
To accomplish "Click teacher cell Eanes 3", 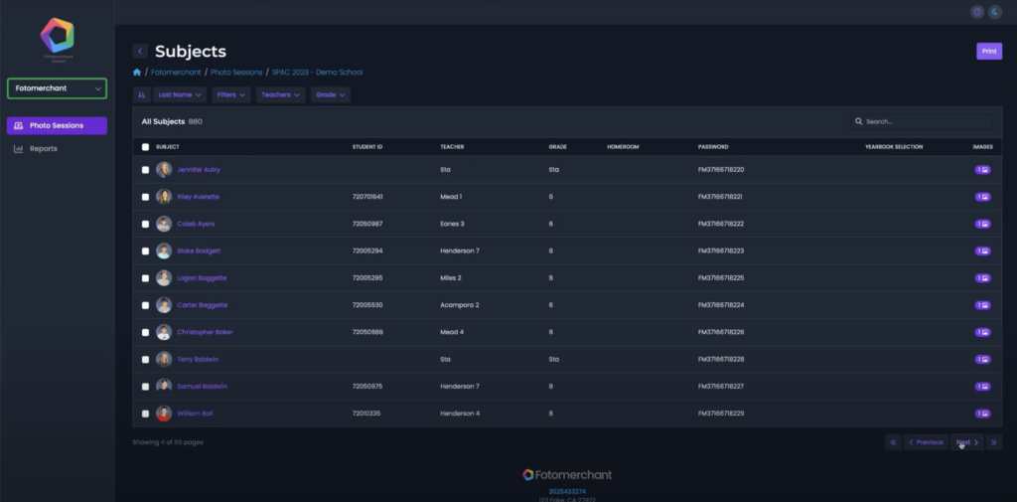I will tap(452, 224).
